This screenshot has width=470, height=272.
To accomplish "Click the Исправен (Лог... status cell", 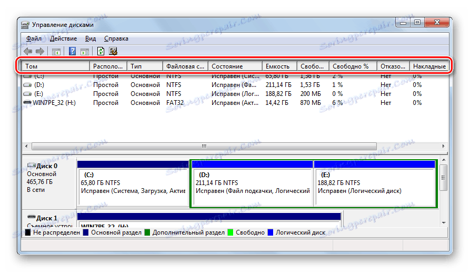I will point(235,94).
